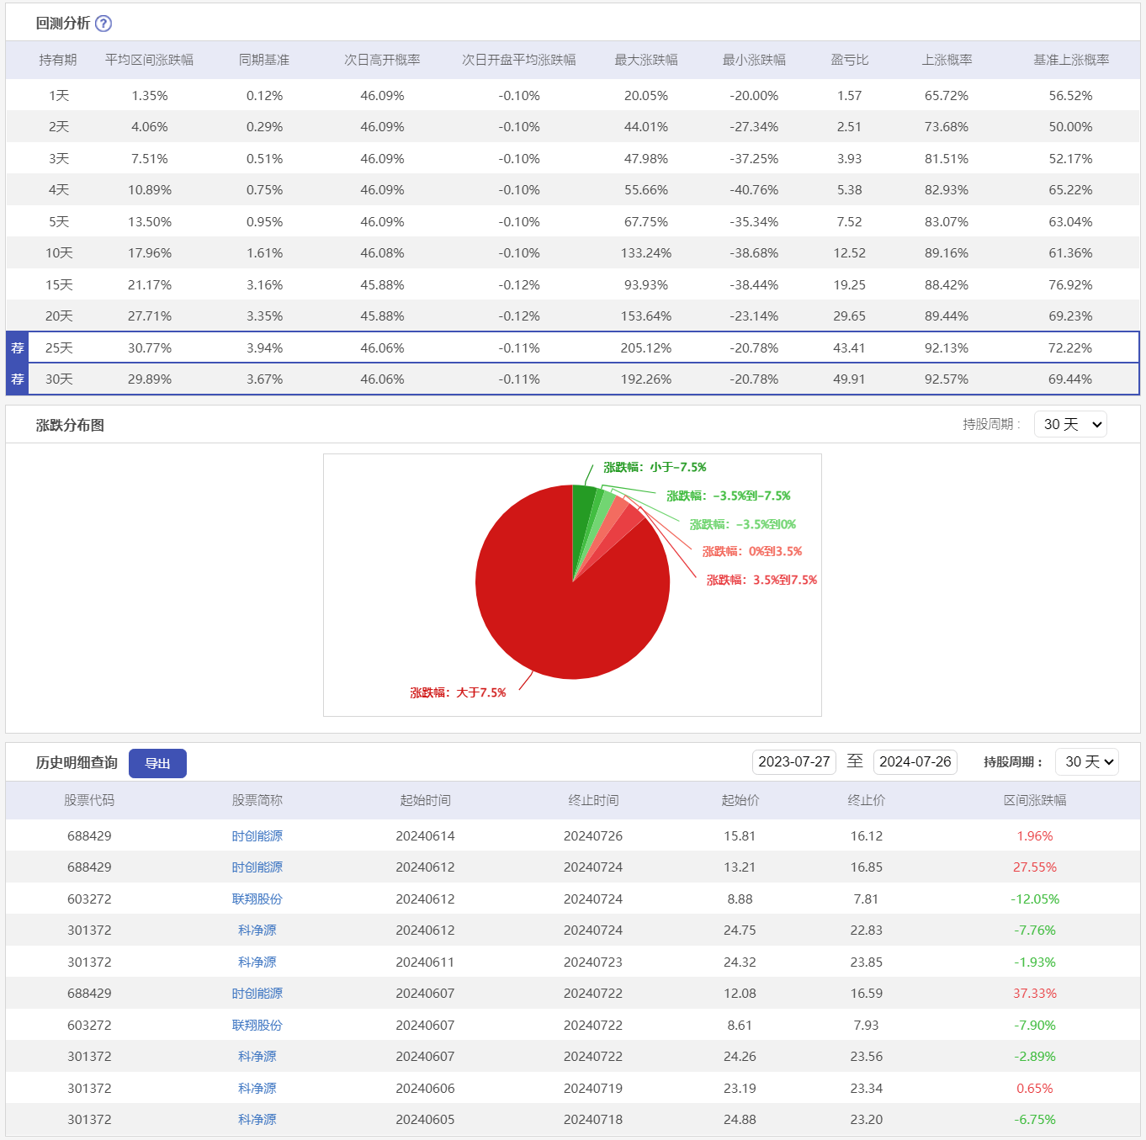Open 联翔股份 link starting 20240612
The image size is (1146, 1140).
pos(257,899)
